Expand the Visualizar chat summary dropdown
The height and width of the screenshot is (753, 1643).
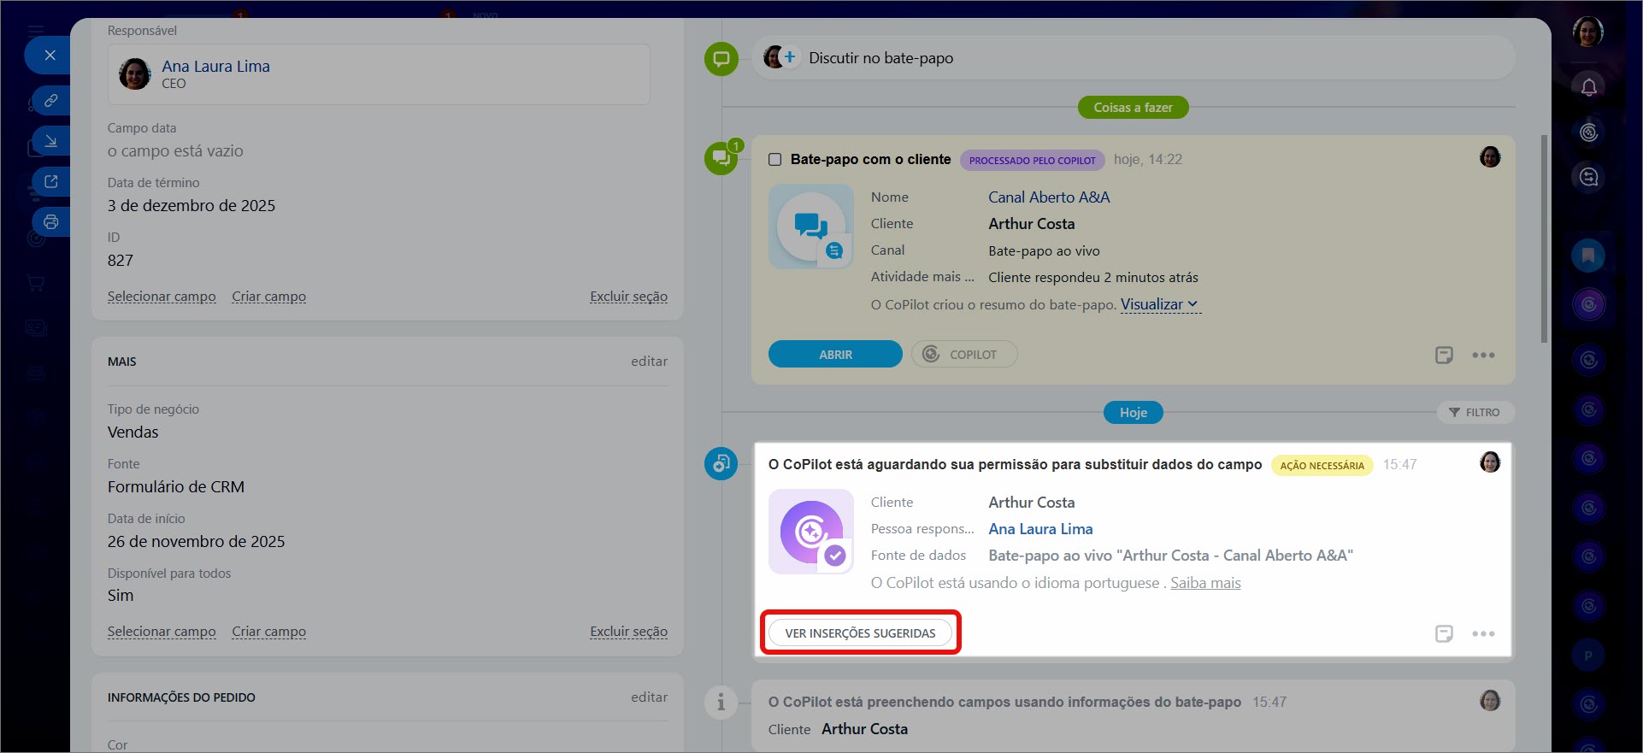pyautogui.click(x=1159, y=305)
